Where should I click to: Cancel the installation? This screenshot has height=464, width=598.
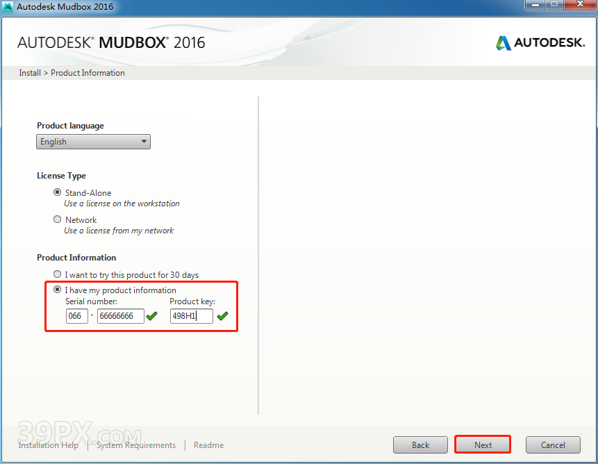[553, 445]
